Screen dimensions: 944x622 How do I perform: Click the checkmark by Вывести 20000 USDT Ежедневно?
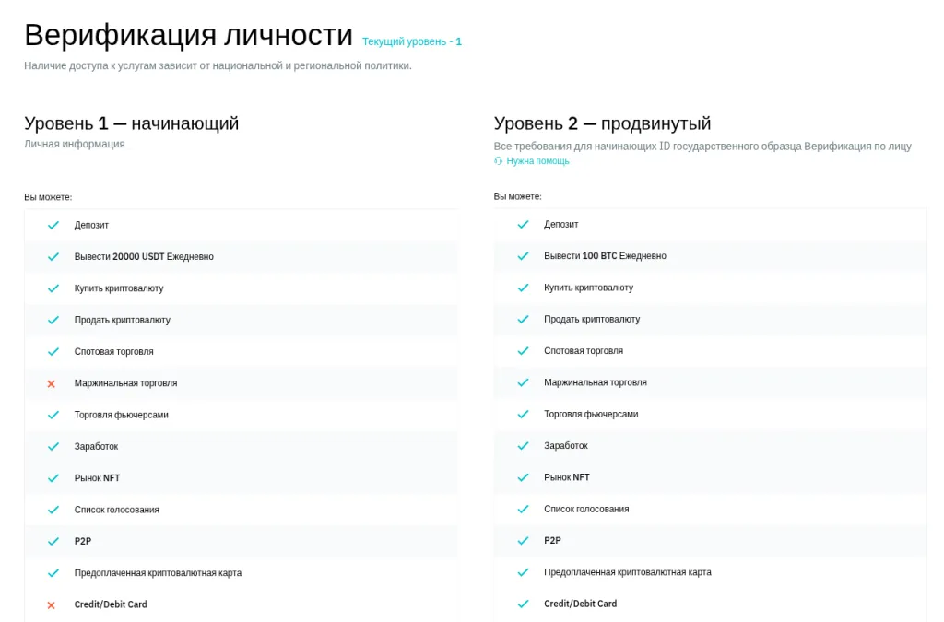[x=53, y=256]
